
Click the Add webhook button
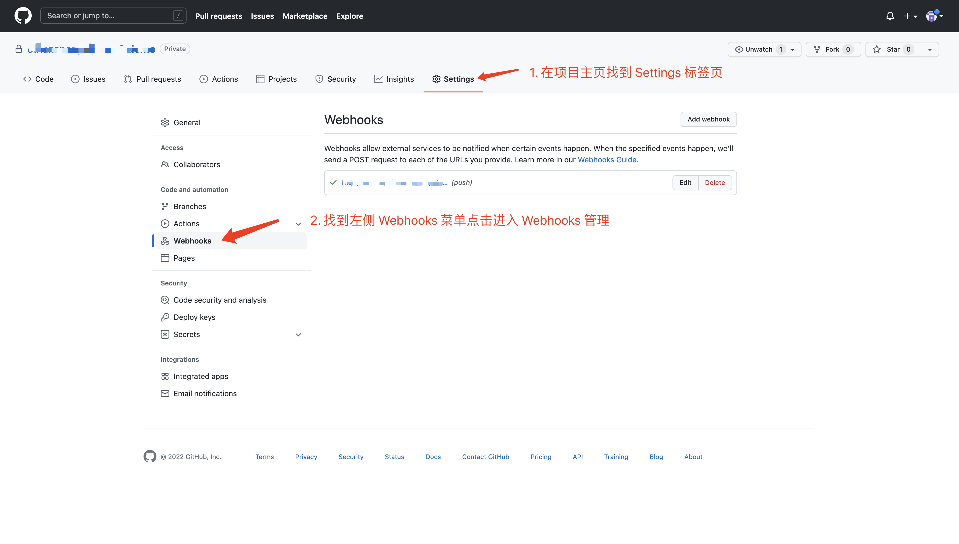[708, 119]
